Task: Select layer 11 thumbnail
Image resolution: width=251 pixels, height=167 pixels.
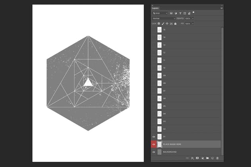Action: (159, 60)
